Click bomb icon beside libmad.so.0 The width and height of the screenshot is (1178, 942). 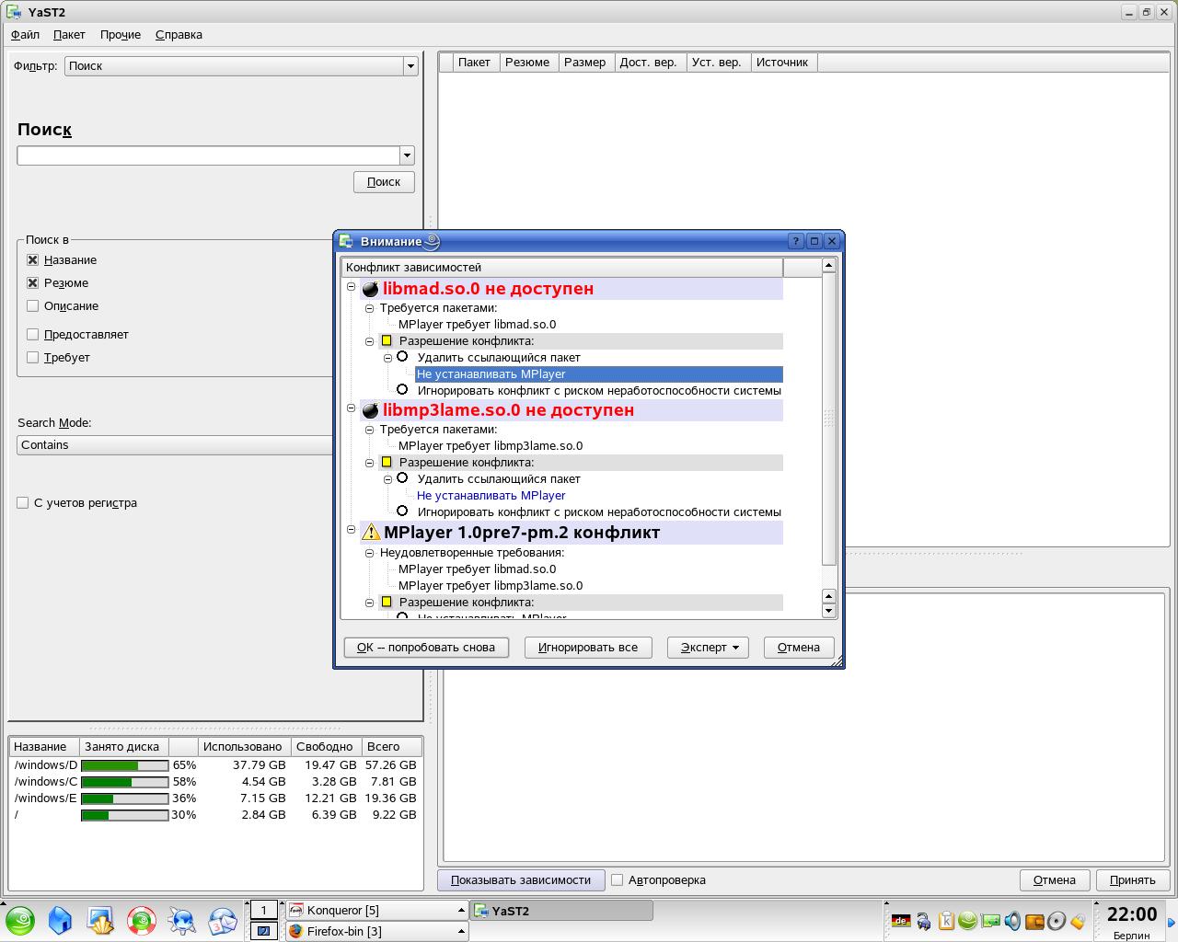(371, 289)
